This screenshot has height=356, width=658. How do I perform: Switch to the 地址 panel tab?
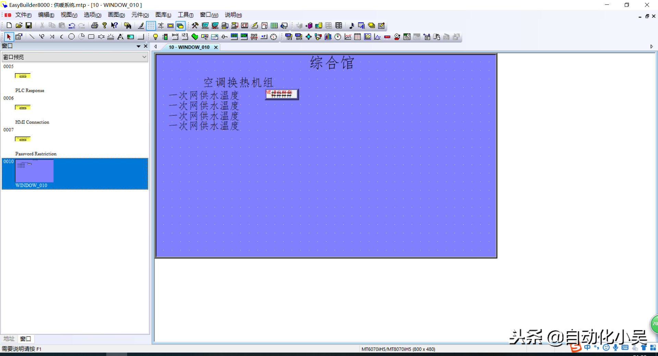[9, 339]
